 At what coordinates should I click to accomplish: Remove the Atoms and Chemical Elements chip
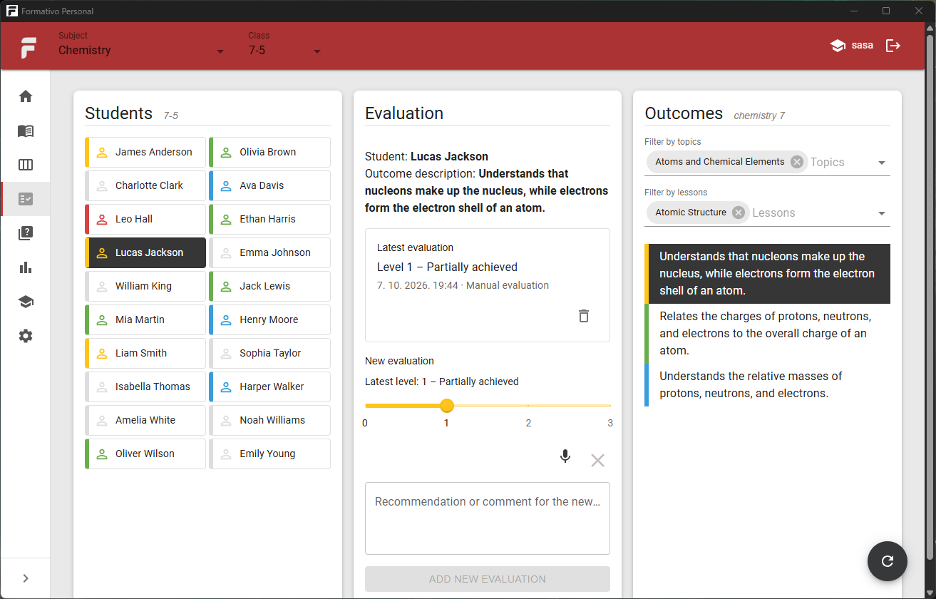coord(797,162)
